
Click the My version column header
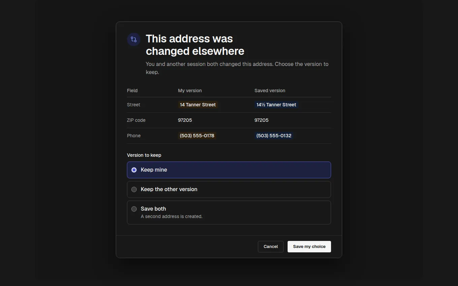pos(190,91)
